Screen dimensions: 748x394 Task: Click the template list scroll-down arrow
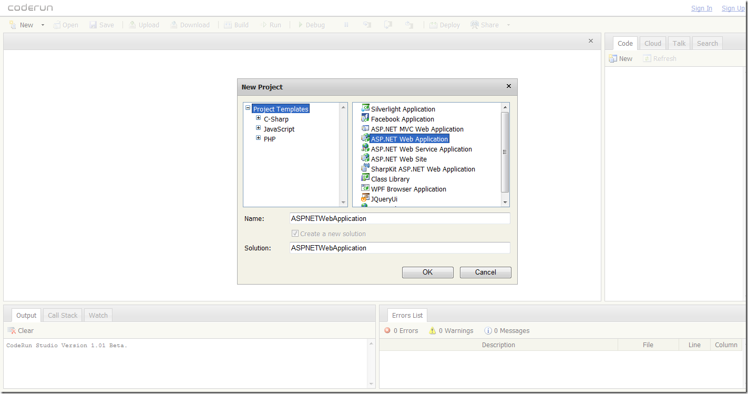point(505,203)
